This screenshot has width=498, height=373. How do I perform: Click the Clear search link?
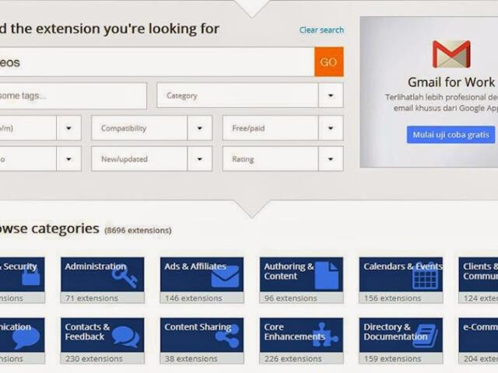321,30
